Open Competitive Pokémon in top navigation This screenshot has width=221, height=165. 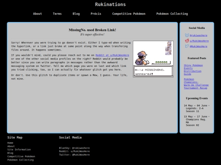(129, 14)
